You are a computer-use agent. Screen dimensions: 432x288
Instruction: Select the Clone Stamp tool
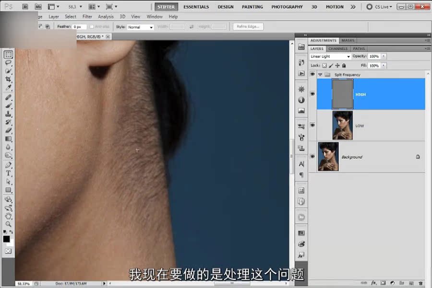pyautogui.click(x=8, y=114)
